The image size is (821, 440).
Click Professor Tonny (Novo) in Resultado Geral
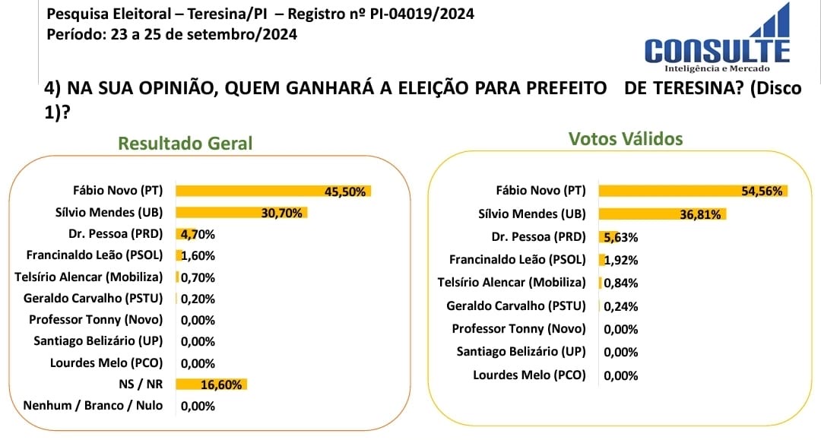(96, 320)
